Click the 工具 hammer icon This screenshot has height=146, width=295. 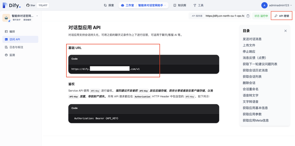[x=195, y=5]
